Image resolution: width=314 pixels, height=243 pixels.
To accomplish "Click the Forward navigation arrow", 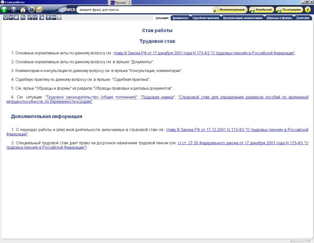I will tap(14, 9).
